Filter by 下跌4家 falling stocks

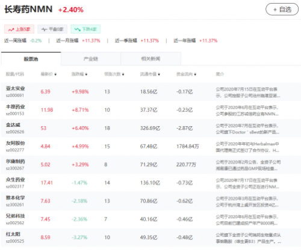85,29
